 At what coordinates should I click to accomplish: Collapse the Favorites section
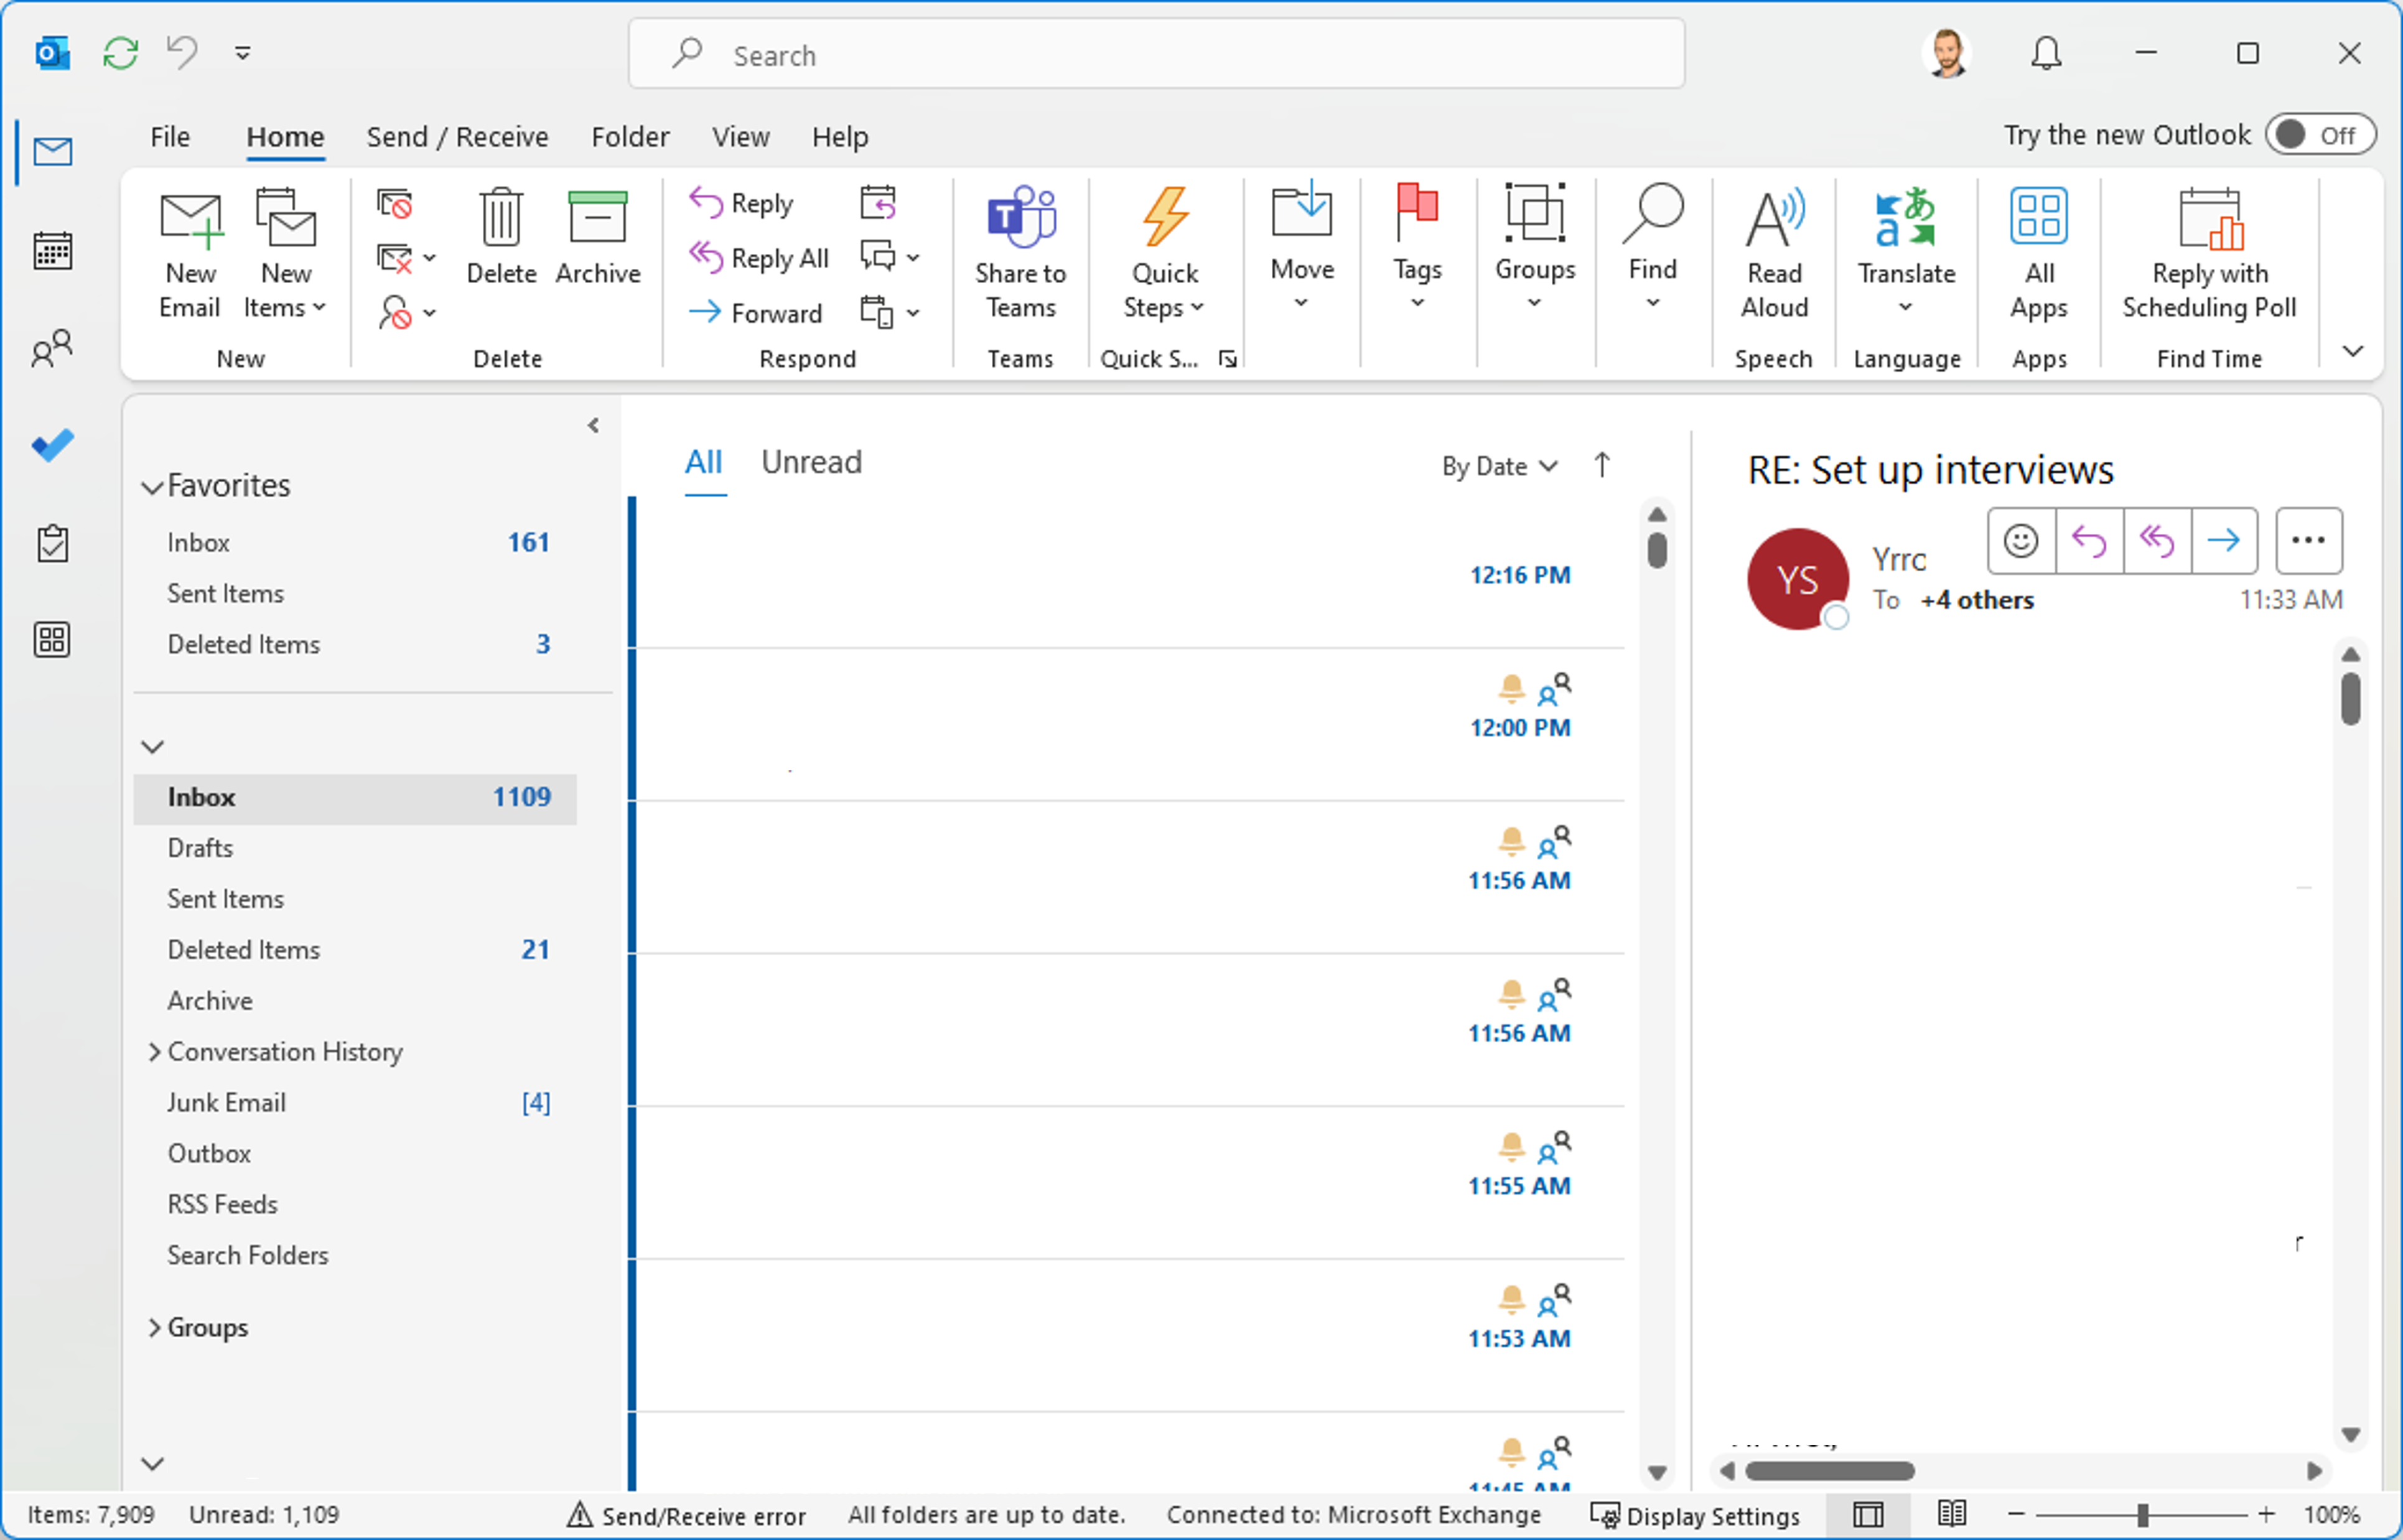152,488
